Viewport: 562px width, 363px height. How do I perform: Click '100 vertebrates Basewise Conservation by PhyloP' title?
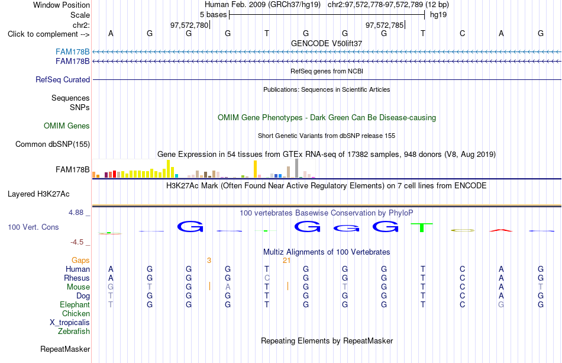[327, 213]
